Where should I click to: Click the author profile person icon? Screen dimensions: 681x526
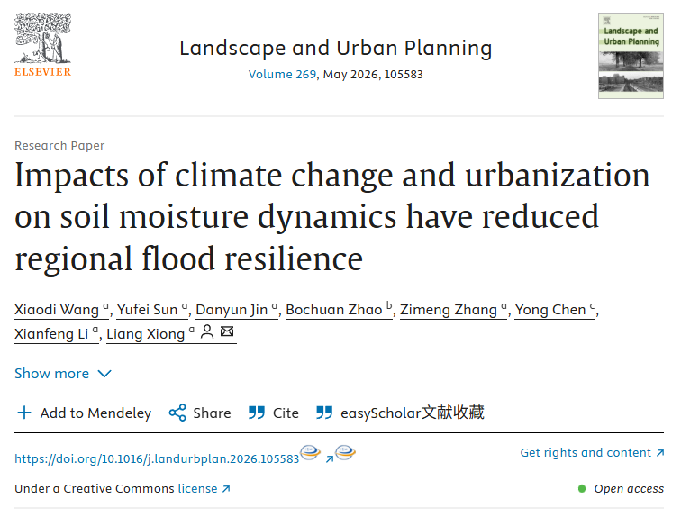point(207,333)
